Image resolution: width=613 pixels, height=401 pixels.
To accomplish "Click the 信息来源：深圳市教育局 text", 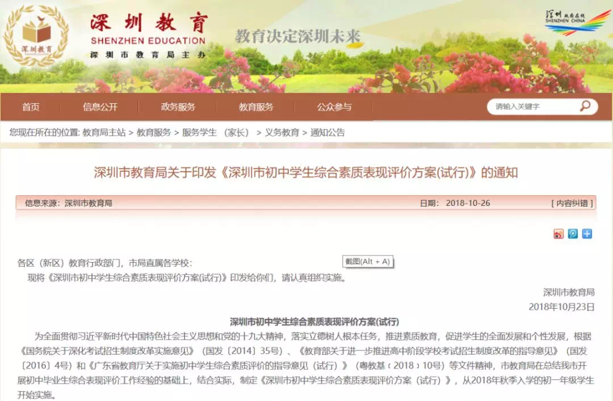I will pos(69,203).
